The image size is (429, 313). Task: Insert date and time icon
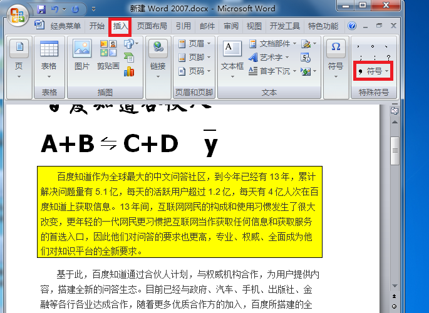coord(306,58)
